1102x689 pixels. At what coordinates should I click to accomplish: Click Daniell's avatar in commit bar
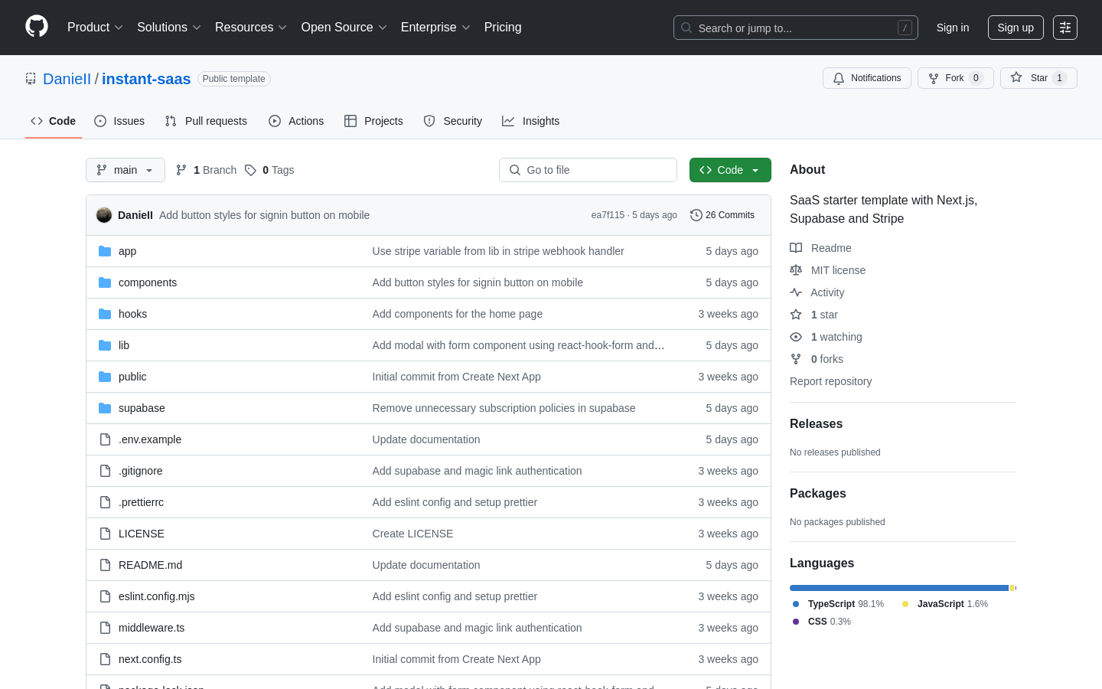click(104, 215)
